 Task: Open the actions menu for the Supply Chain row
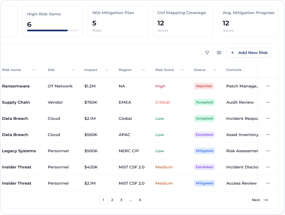point(268,102)
